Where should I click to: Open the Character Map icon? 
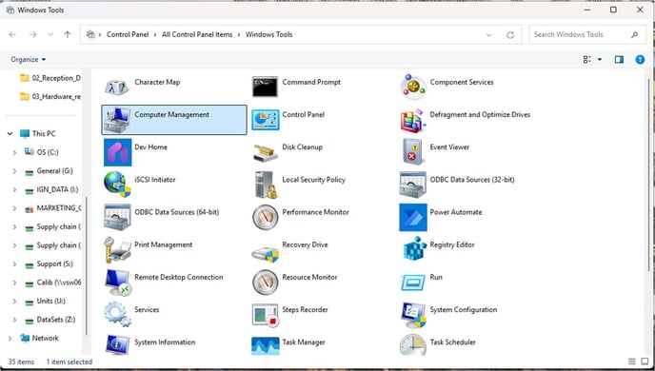(117, 87)
